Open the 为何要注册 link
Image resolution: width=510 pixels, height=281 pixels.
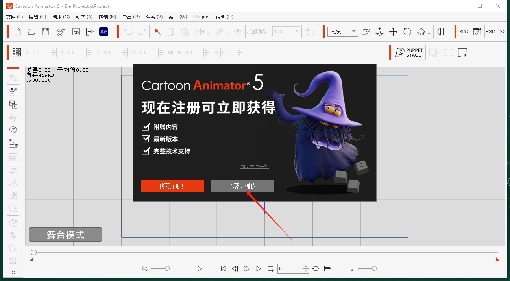(255, 166)
